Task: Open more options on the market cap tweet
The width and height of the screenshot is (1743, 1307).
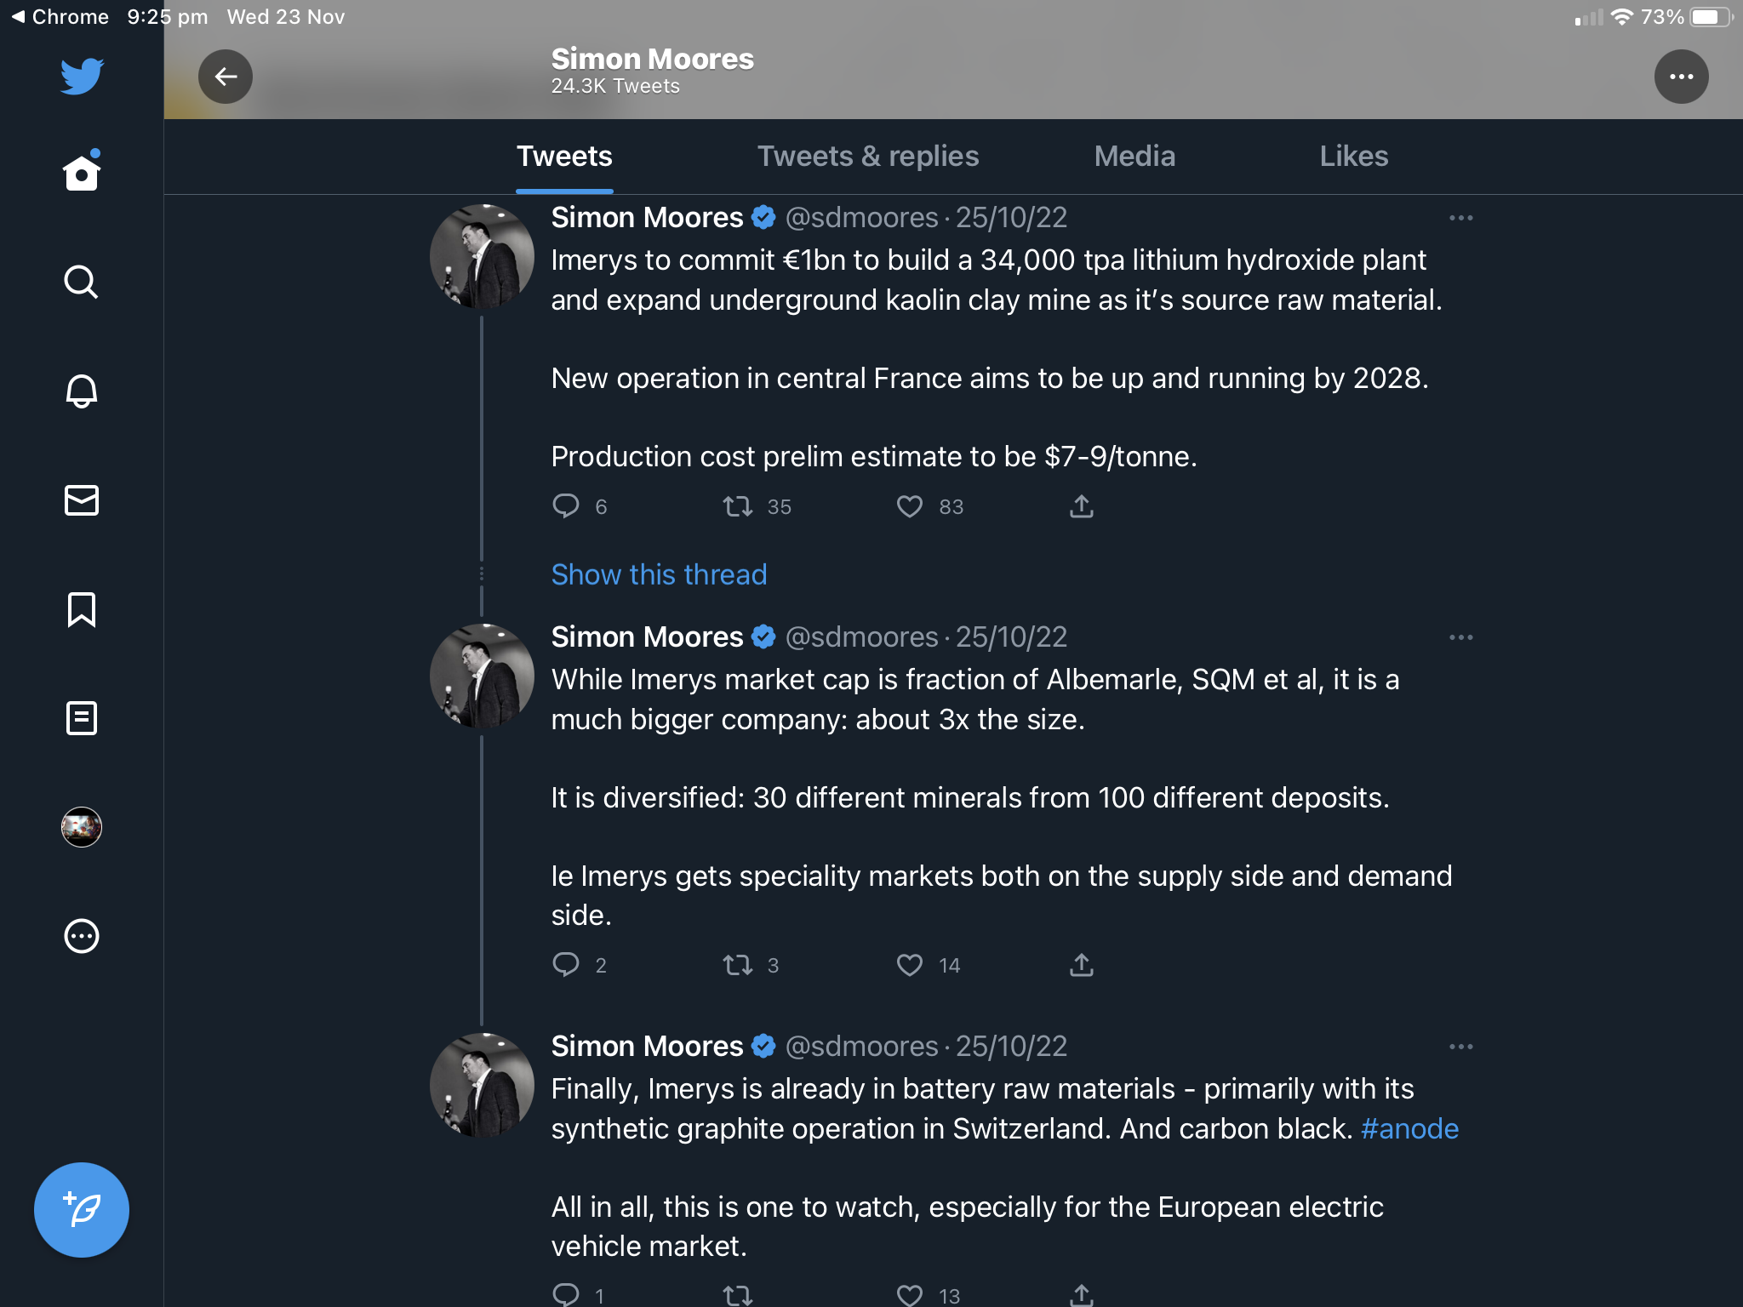Action: (1460, 637)
